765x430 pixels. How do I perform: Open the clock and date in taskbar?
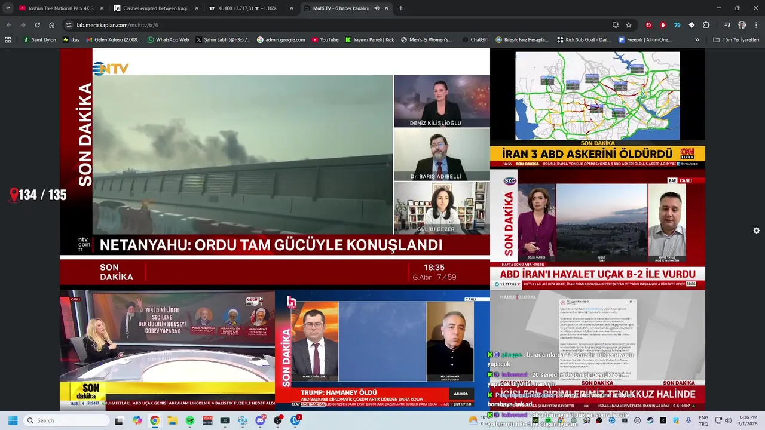click(x=748, y=420)
